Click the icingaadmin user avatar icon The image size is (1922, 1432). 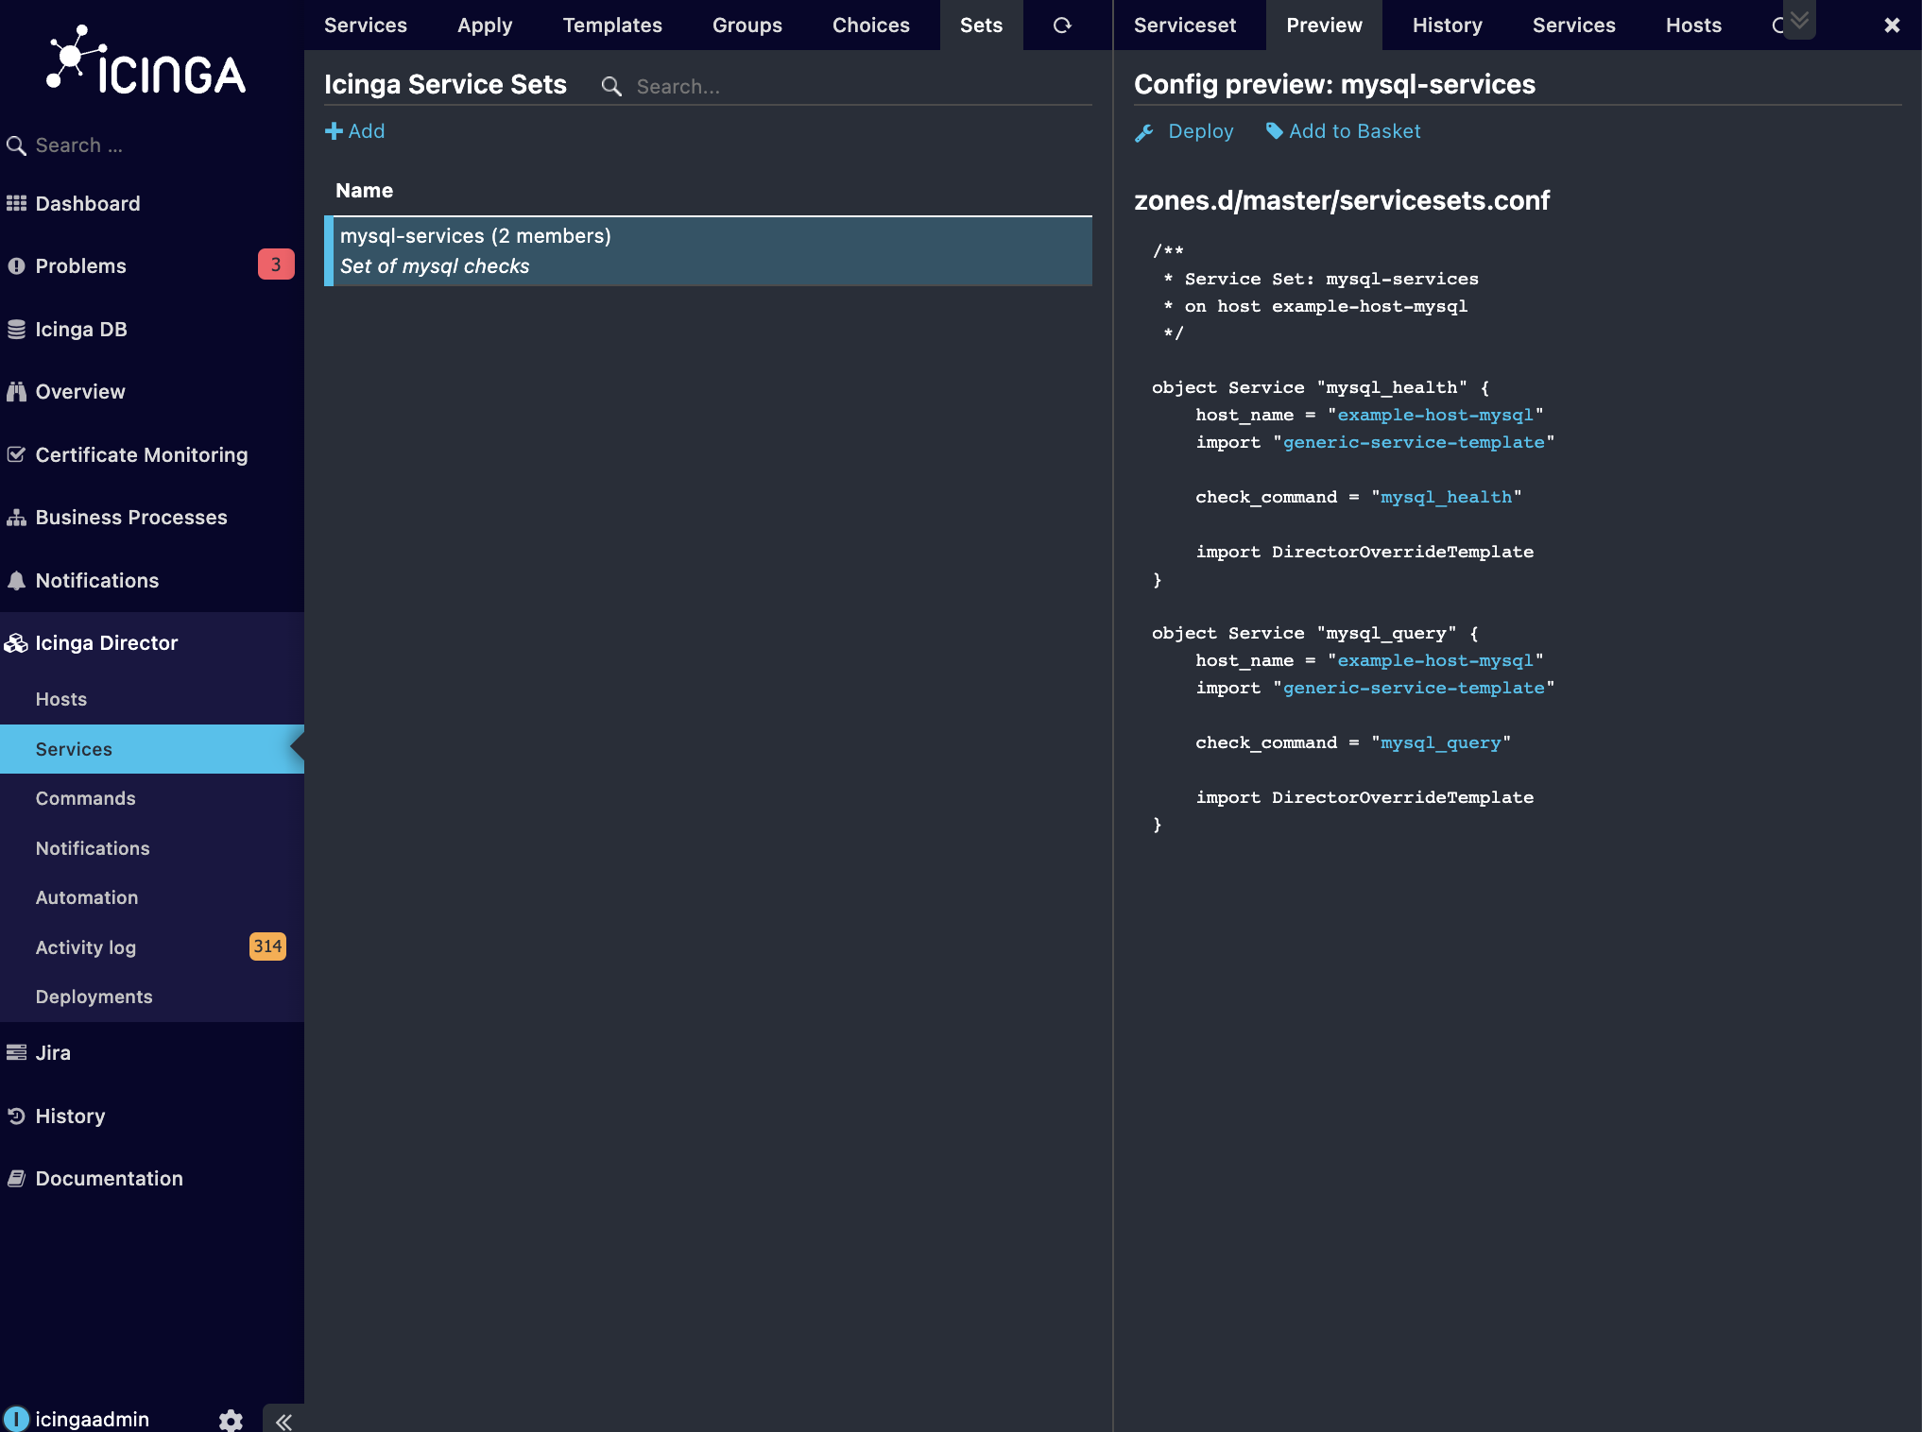16,1419
